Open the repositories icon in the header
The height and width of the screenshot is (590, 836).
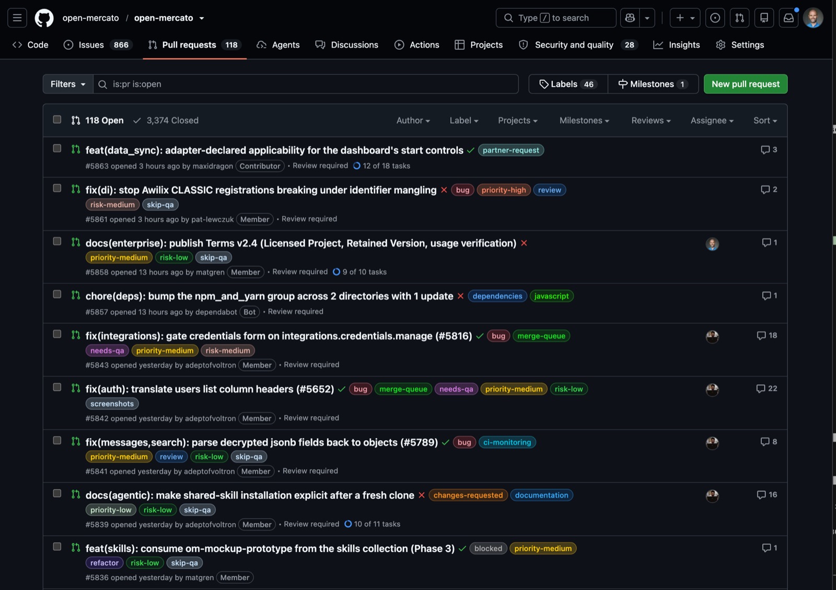[x=764, y=18]
